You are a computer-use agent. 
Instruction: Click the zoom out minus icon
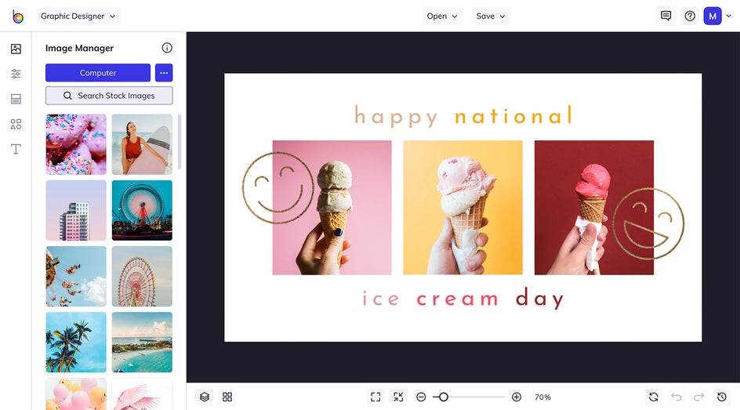[421, 397]
